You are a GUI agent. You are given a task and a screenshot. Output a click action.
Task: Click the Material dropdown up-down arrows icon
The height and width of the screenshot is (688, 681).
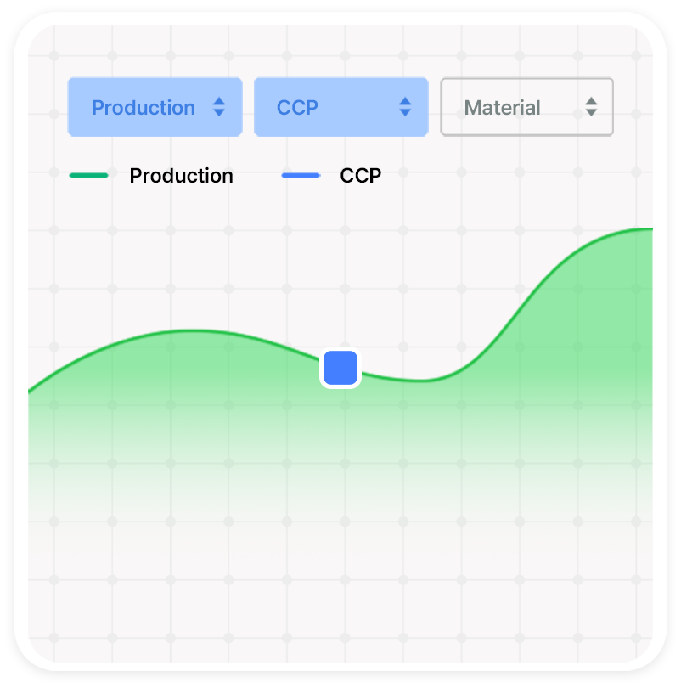tap(592, 107)
